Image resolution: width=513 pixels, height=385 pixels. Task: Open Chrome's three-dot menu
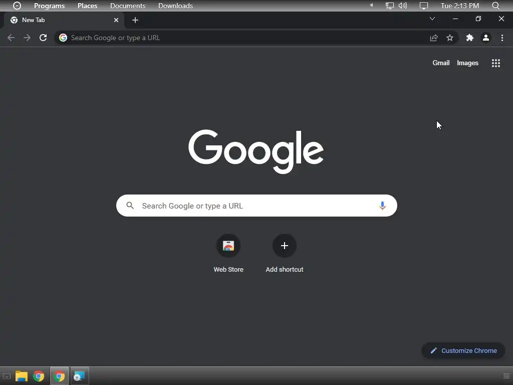(x=502, y=38)
